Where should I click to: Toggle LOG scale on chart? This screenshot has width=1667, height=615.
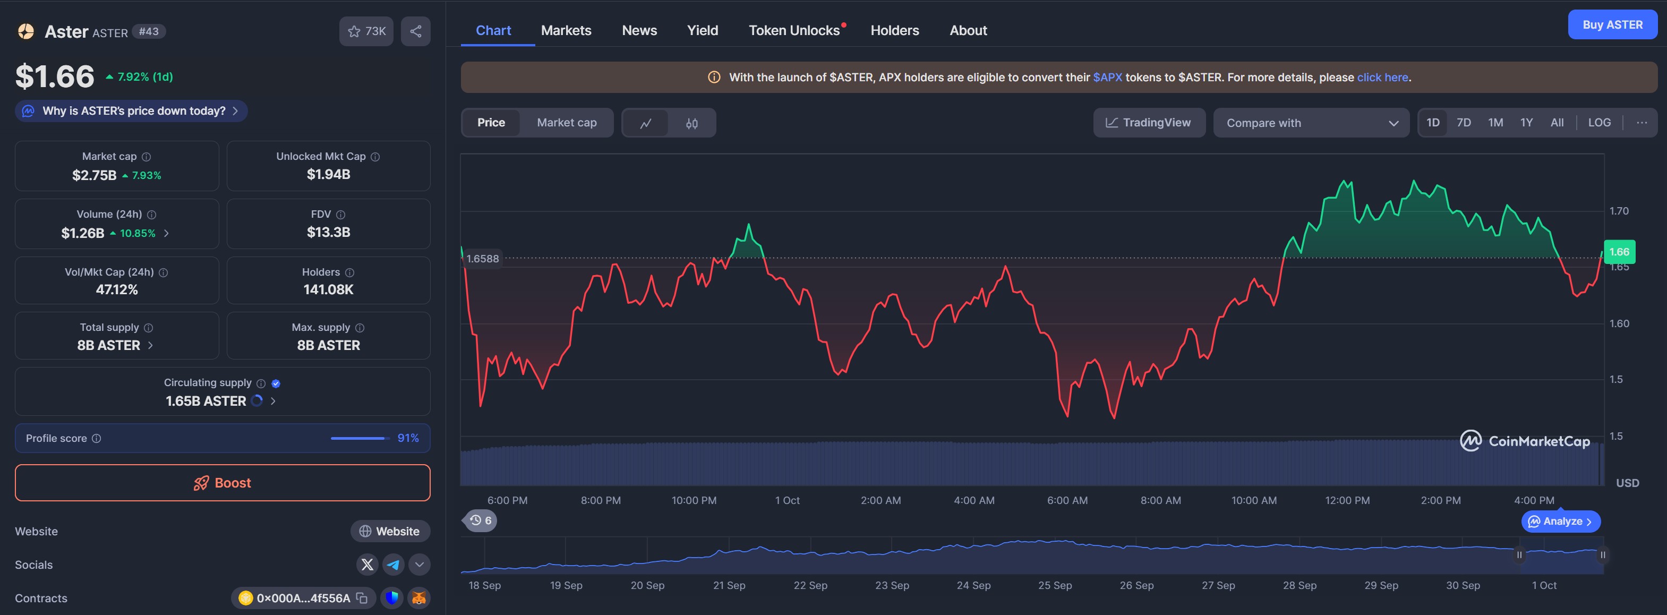[x=1599, y=123]
